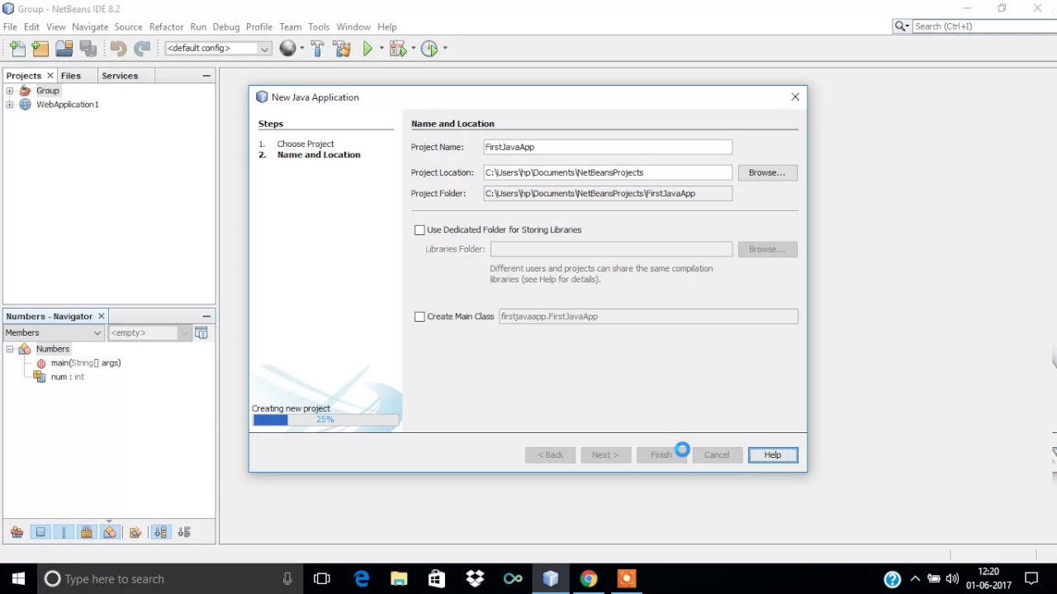Viewport: 1057px width, 594px height.
Task: Switch to the Services tab
Action: (x=120, y=75)
